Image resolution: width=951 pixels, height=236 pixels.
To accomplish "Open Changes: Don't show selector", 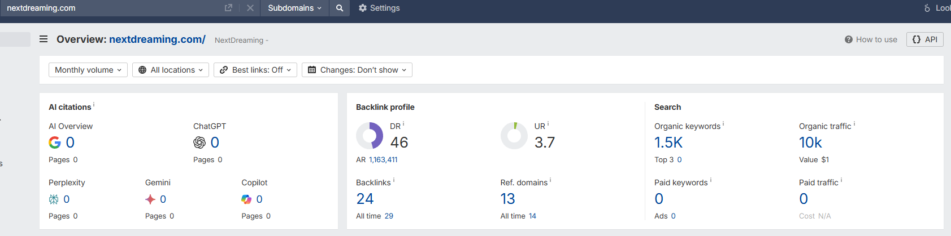I will [357, 70].
